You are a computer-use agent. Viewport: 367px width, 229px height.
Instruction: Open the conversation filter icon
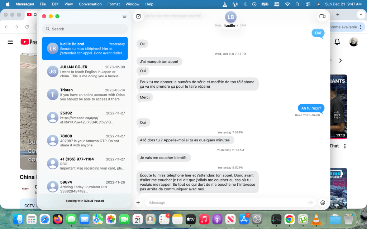point(124,16)
